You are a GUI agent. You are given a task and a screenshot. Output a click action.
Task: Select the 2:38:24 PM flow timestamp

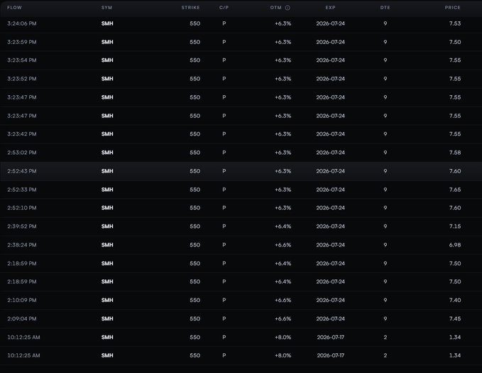coord(22,245)
